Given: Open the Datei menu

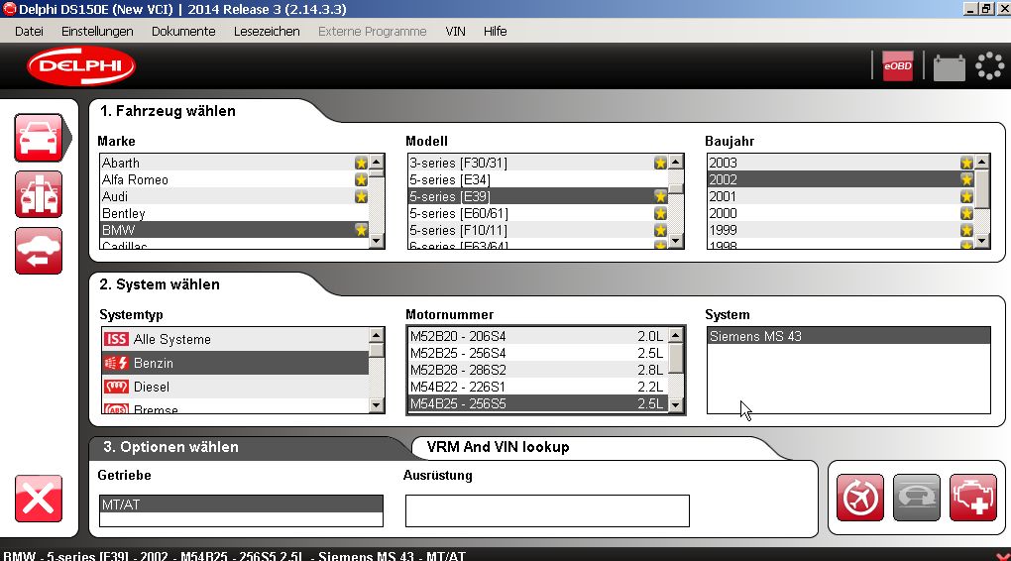Looking at the screenshot, I should click(29, 31).
